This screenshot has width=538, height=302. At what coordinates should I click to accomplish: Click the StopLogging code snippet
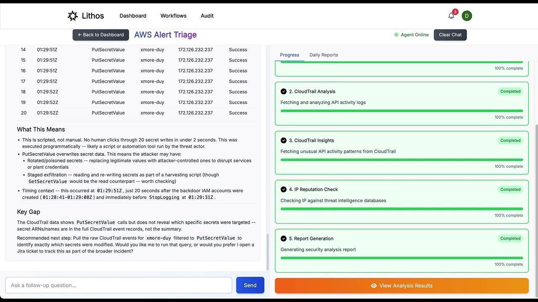164,198
